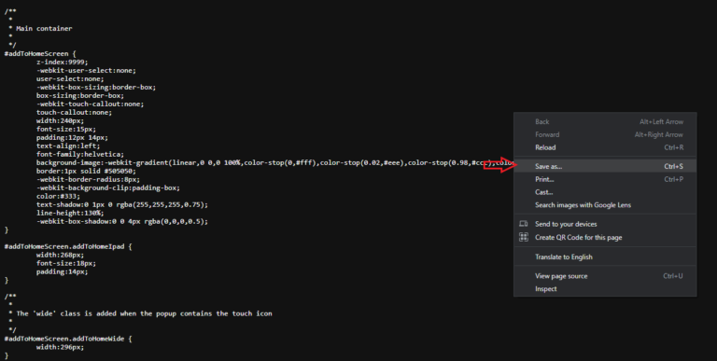This screenshot has height=361, width=717.
Task: Click the greyed-out Forward menu entry
Action: [x=605, y=134]
